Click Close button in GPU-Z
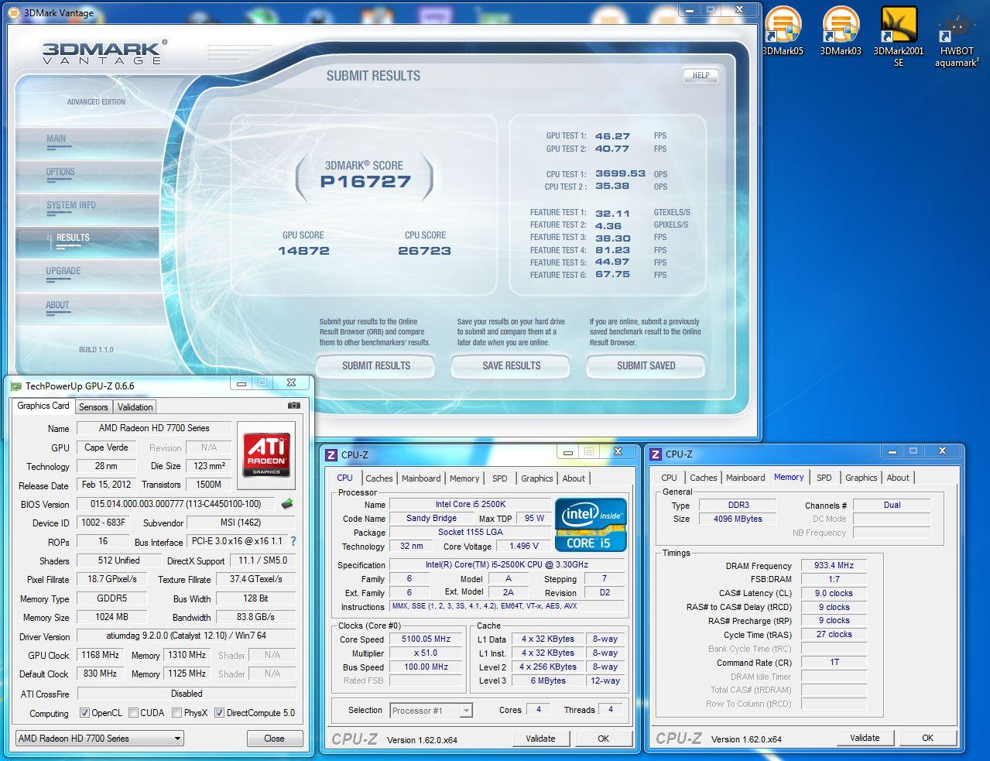This screenshot has height=761, width=990. (x=274, y=739)
